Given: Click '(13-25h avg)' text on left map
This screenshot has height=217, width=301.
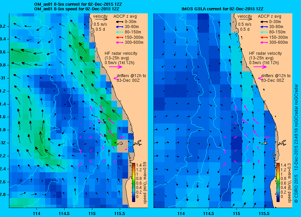Looking at the screenshot, I should pyautogui.click(x=117, y=58).
